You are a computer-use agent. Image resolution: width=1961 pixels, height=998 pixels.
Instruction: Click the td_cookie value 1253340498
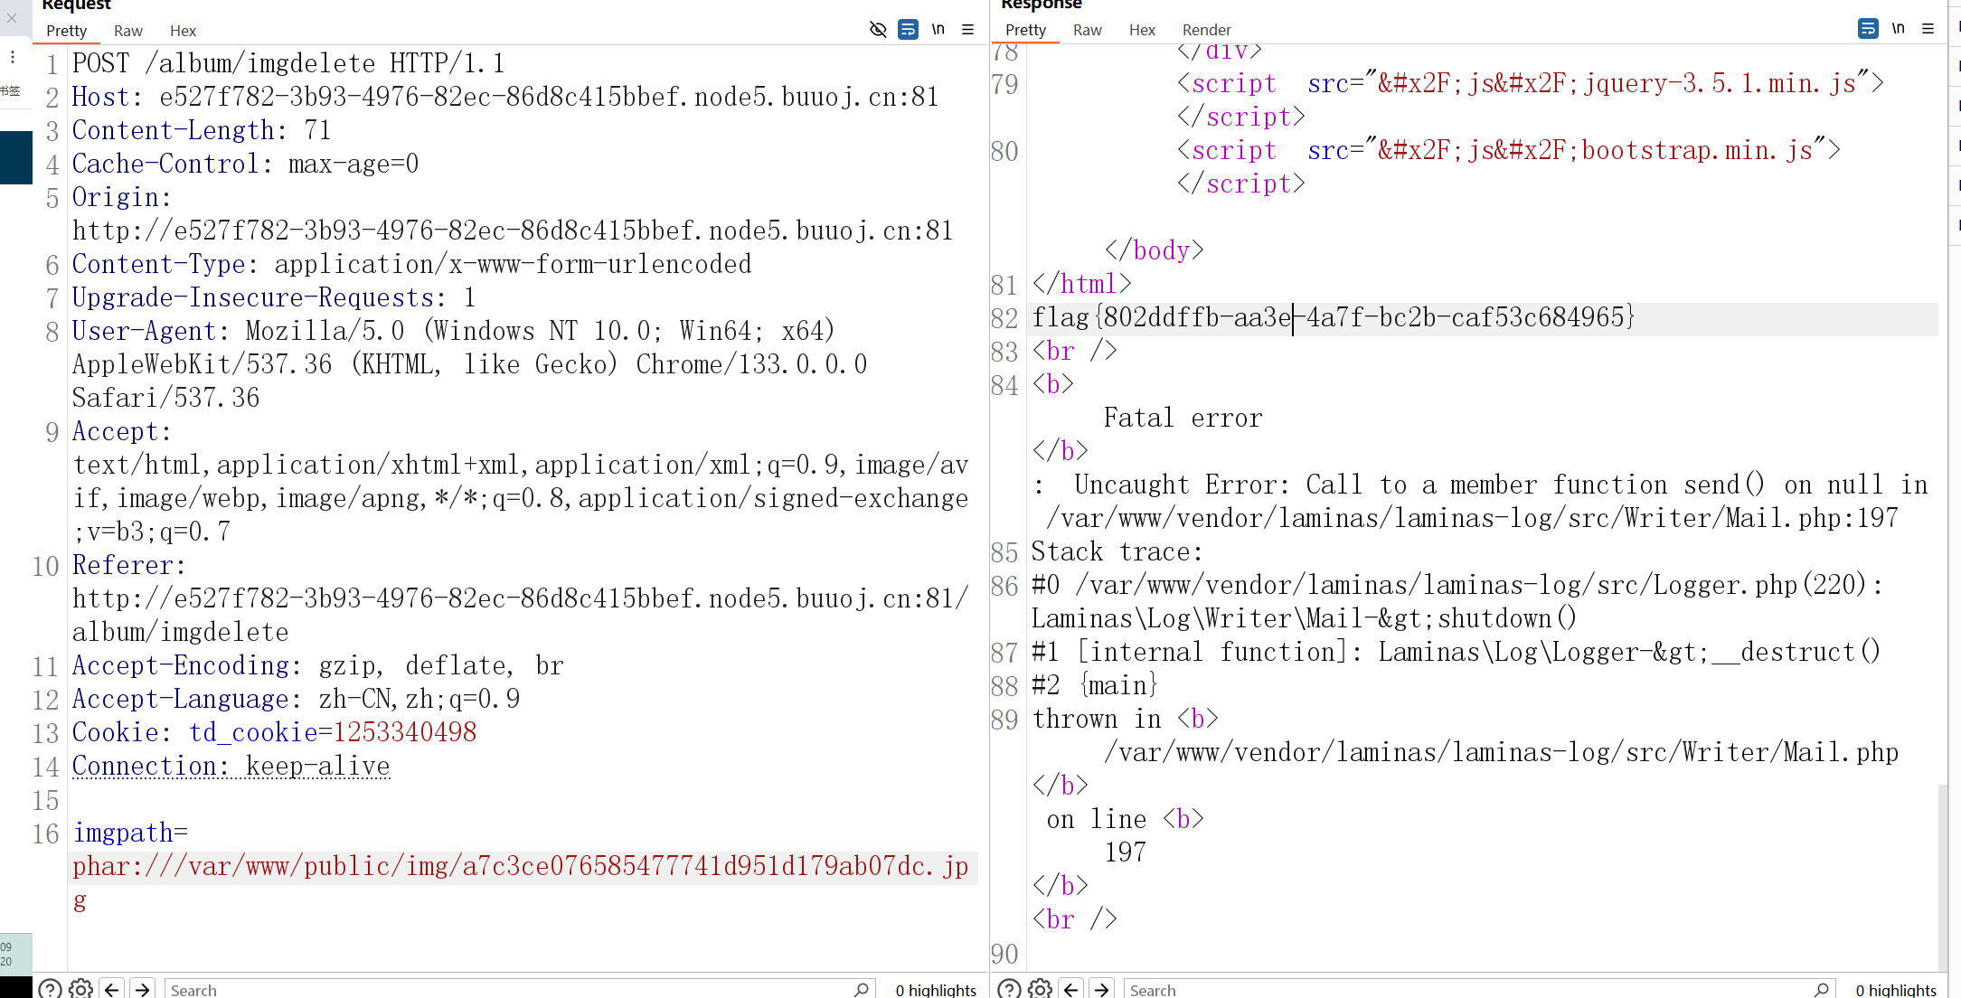click(x=405, y=732)
